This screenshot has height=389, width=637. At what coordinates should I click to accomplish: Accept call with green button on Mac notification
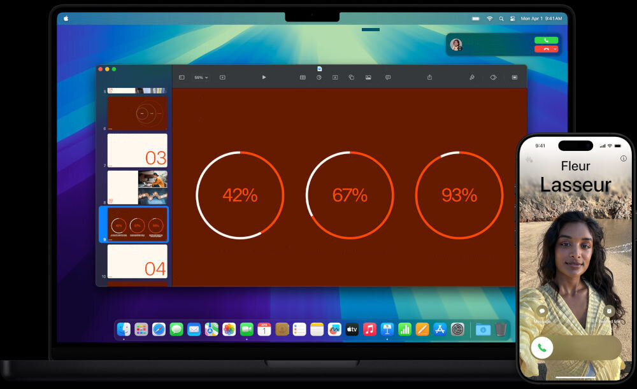pos(546,40)
